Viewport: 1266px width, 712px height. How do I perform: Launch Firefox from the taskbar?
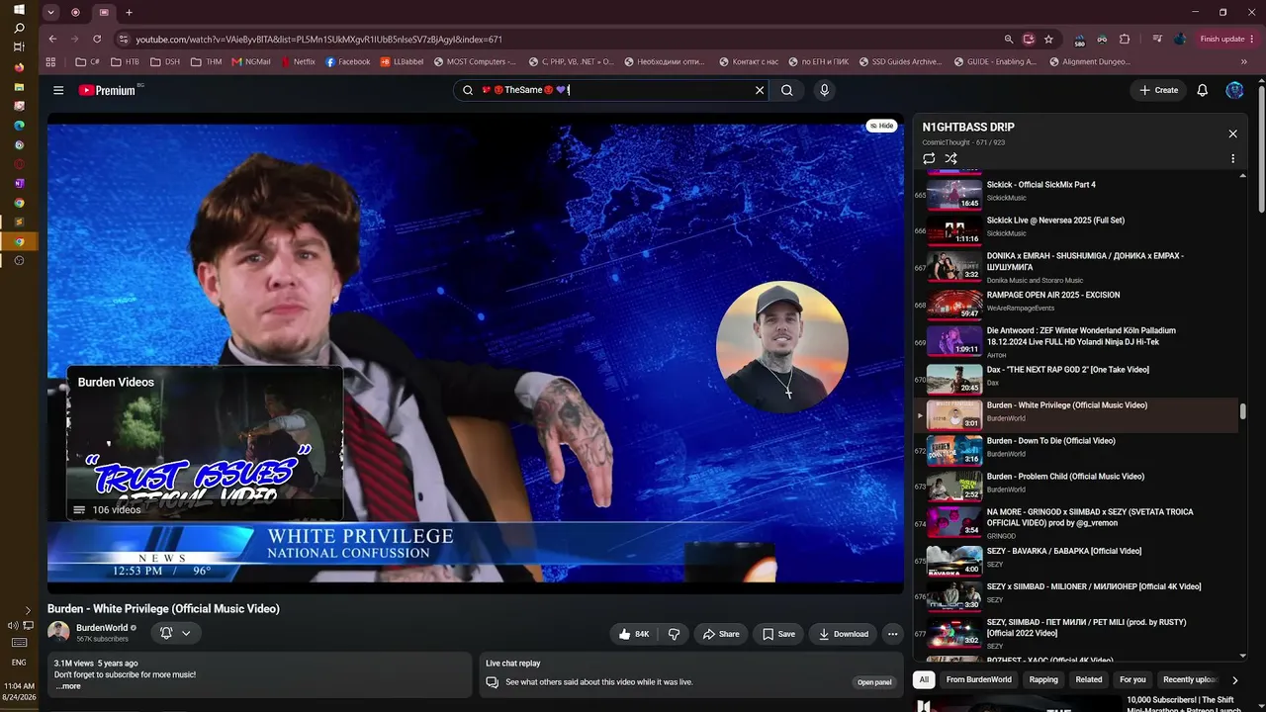(19, 67)
